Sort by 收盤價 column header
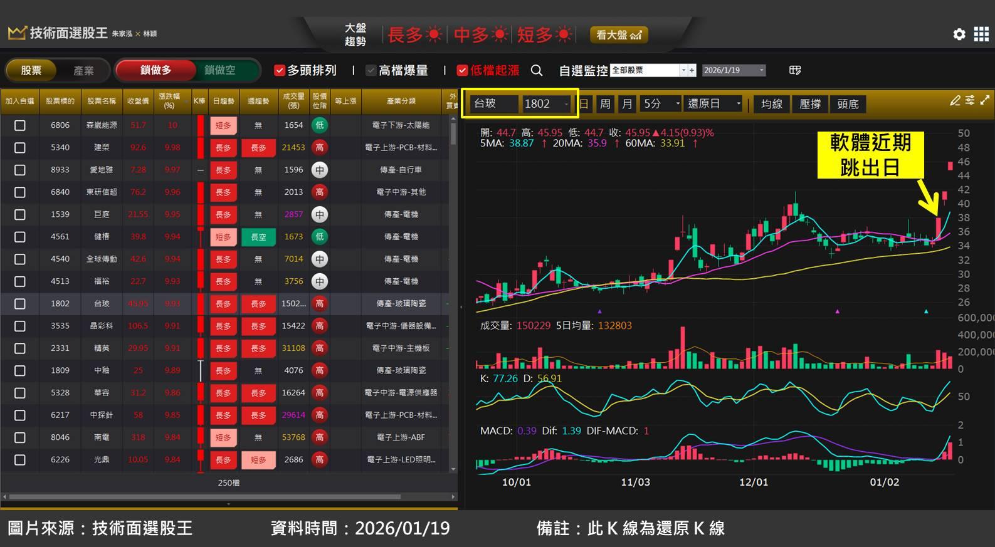 pos(138,101)
